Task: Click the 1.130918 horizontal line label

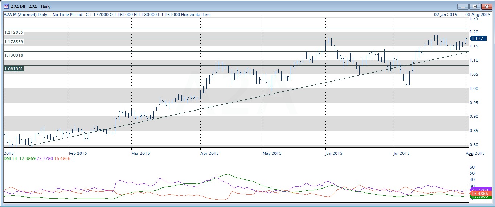Action: pos(14,55)
